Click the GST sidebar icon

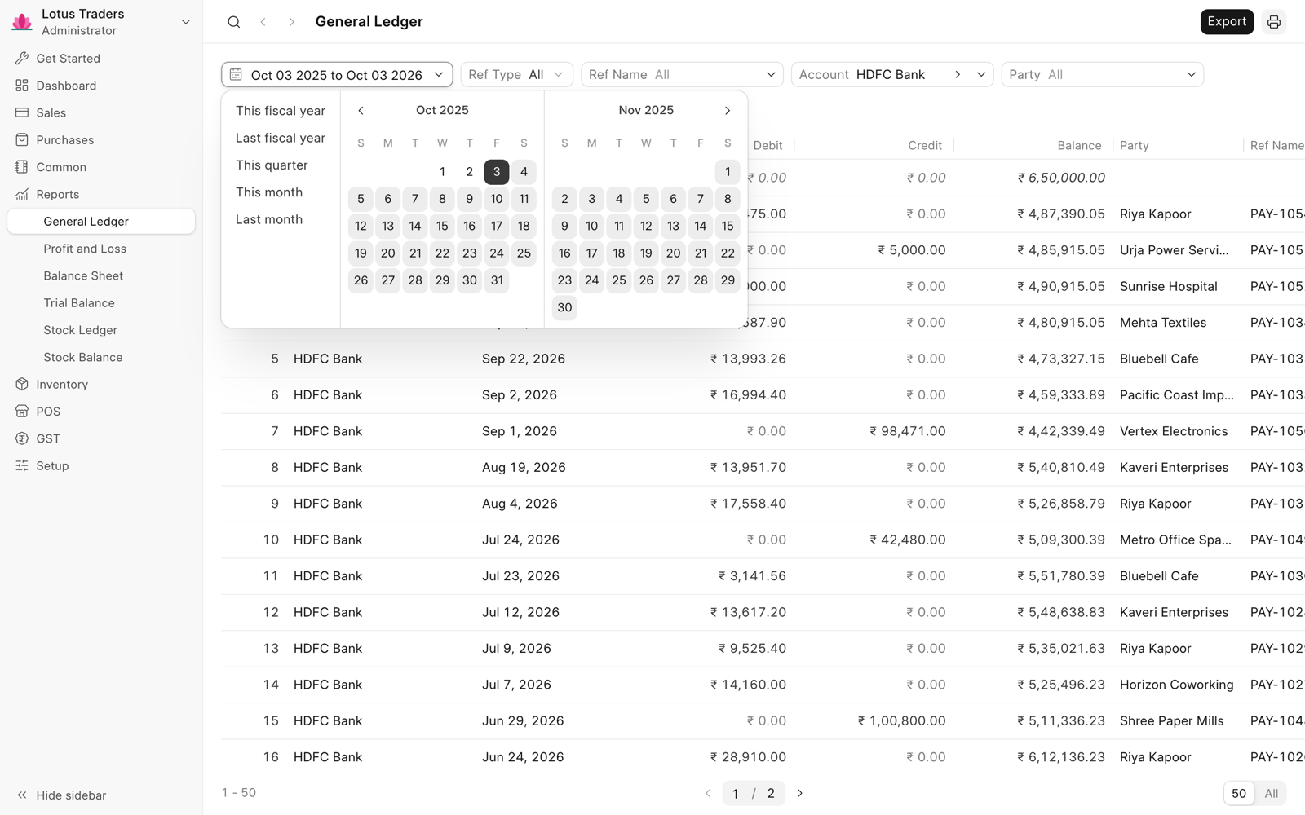coord(22,438)
